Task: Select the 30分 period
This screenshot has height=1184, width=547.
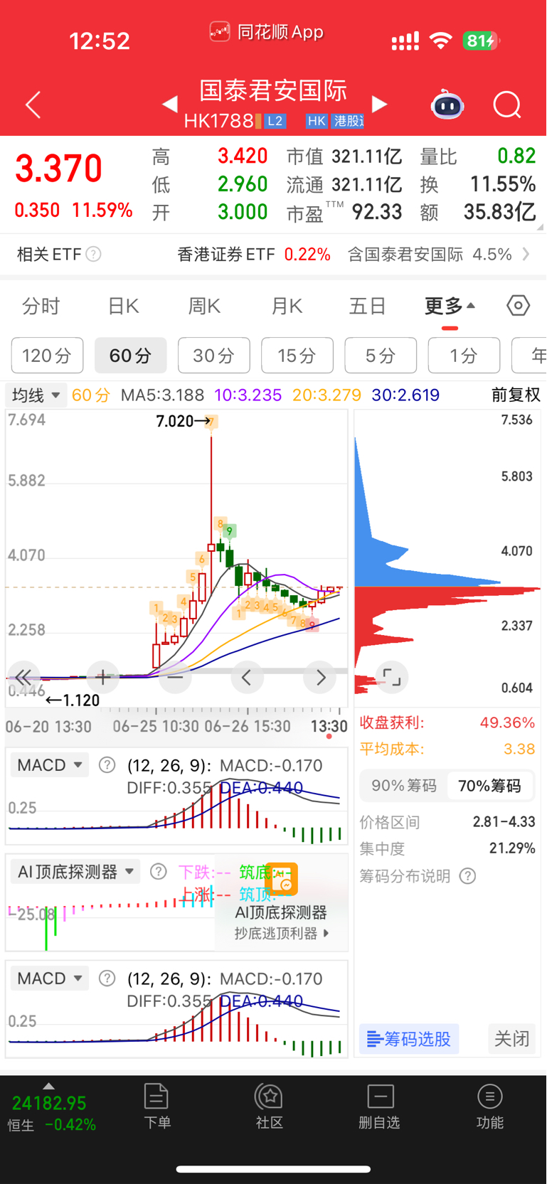Action: pos(214,355)
